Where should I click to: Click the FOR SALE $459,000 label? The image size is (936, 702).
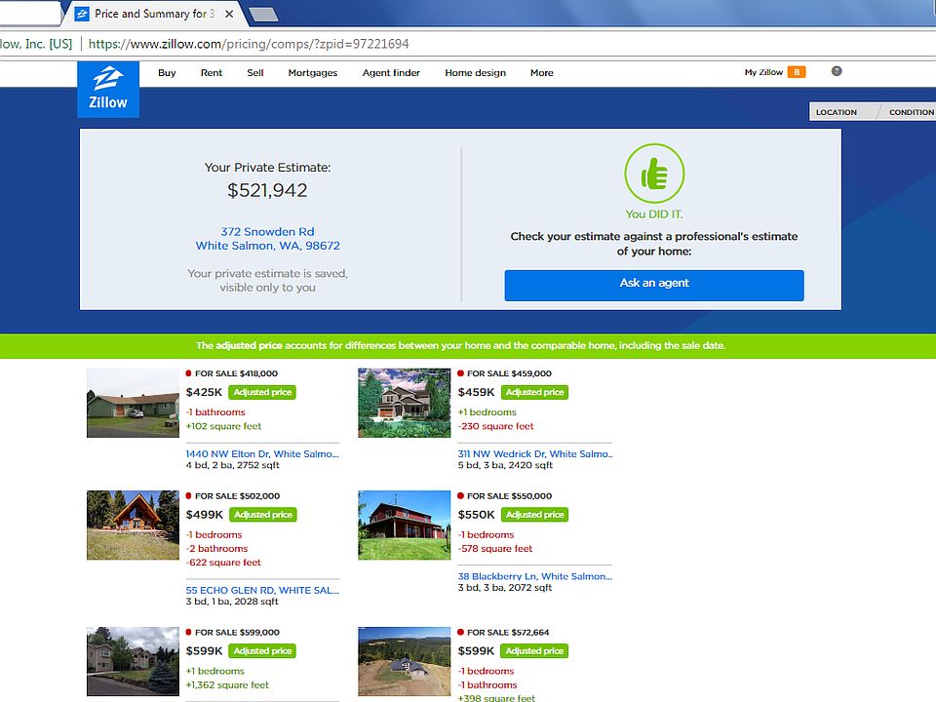[509, 373]
